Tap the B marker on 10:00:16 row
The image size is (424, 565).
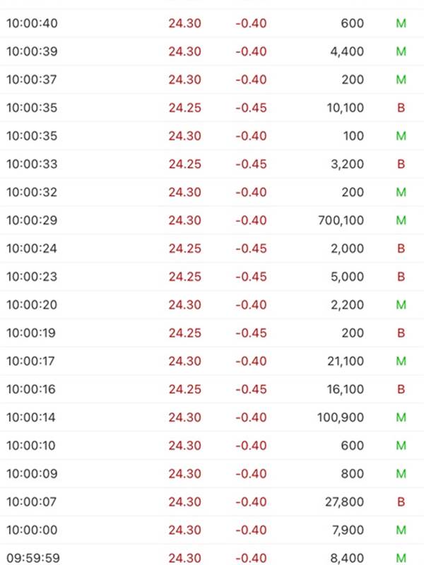401,389
